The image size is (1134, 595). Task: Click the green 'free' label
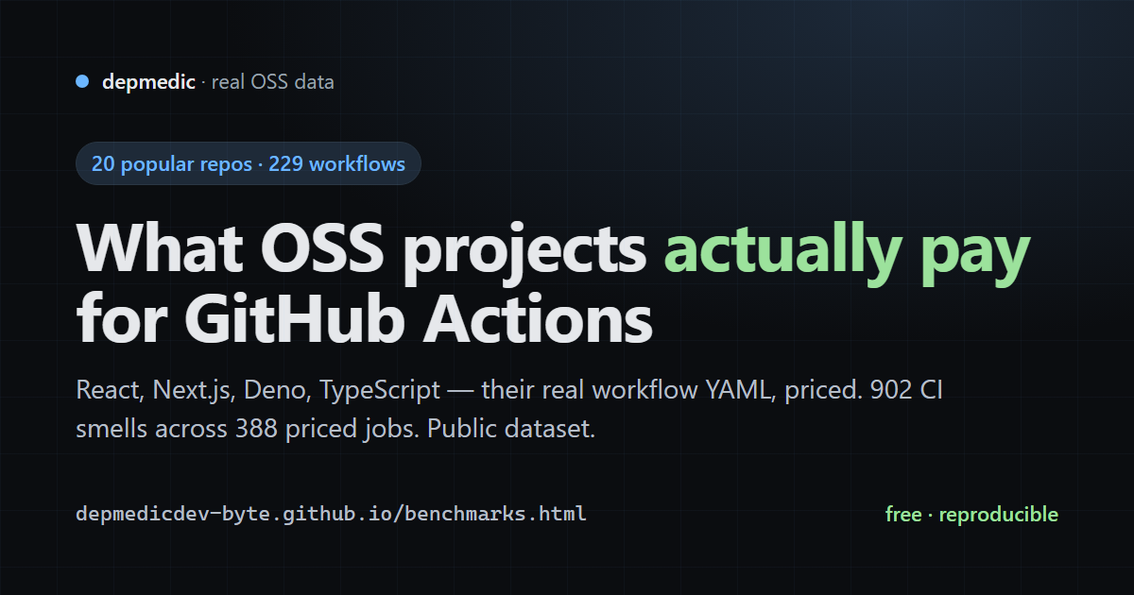(x=902, y=515)
